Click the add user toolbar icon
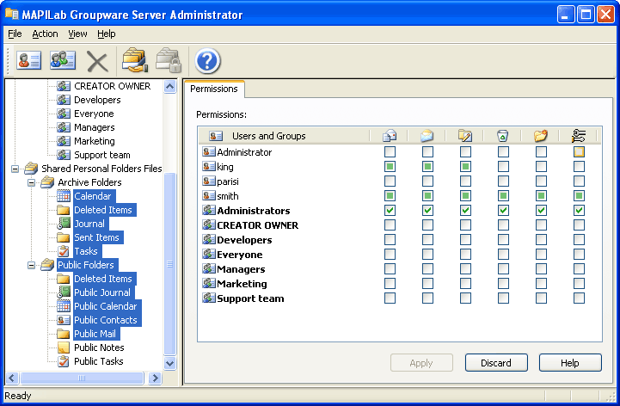The width and height of the screenshot is (620, 406). coord(29,60)
